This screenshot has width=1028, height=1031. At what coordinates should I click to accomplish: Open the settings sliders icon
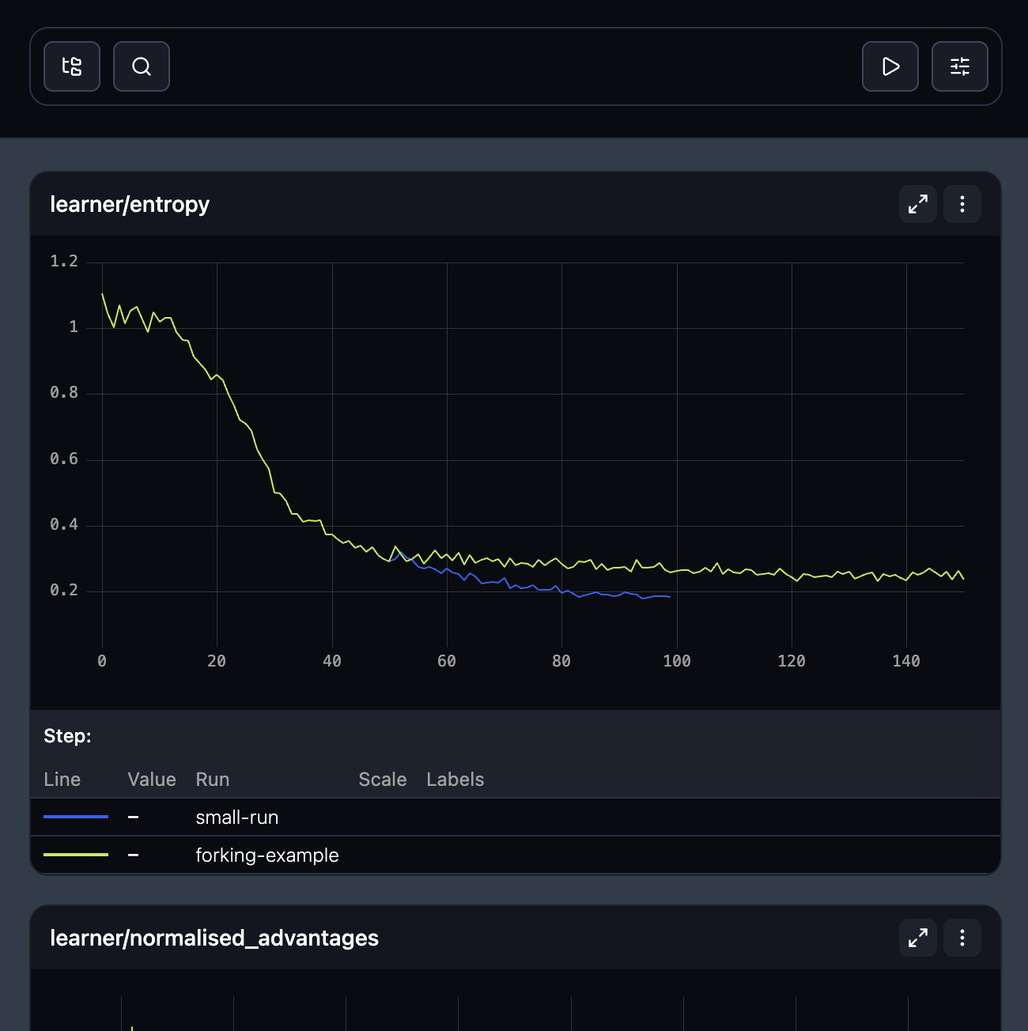(x=960, y=66)
